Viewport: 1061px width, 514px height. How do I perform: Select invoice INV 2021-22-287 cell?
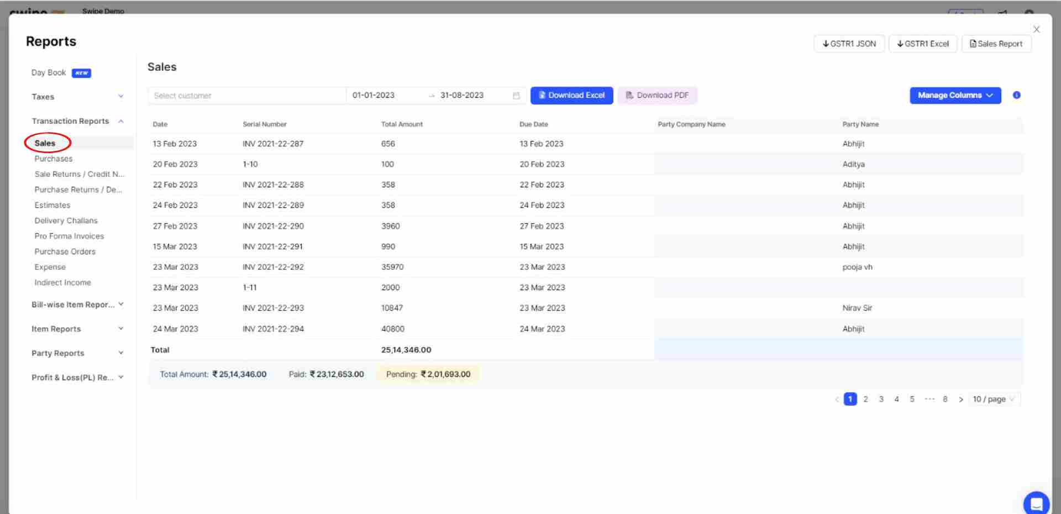click(273, 144)
